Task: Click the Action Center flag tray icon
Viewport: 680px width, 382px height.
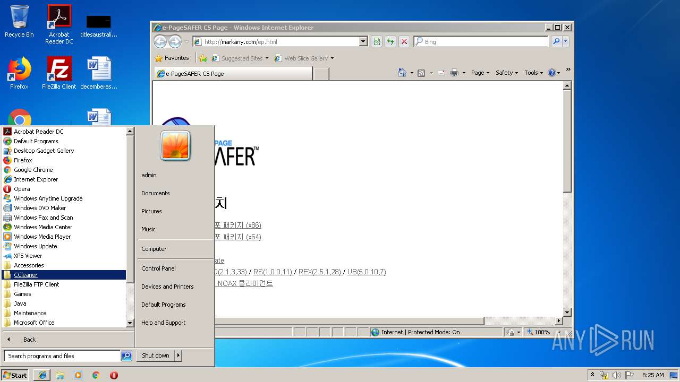Action: coord(630,375)
